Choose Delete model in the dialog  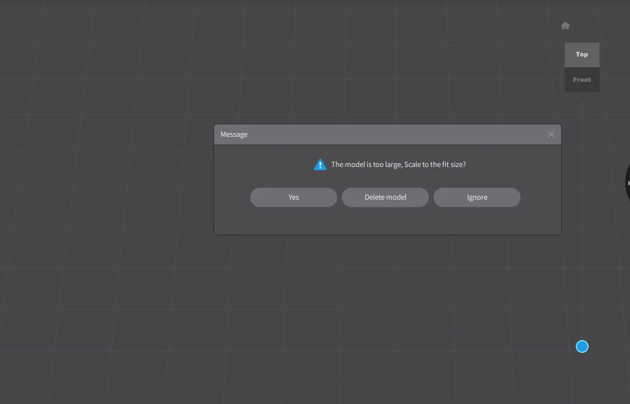[x=385, y=197]
